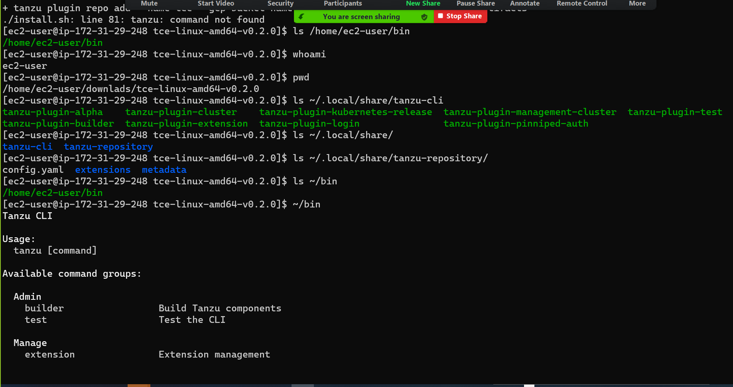Click 'tanzu-plugin-test' text
The width and height of the screenshot is (733, 387).
[x=675, y=112]
